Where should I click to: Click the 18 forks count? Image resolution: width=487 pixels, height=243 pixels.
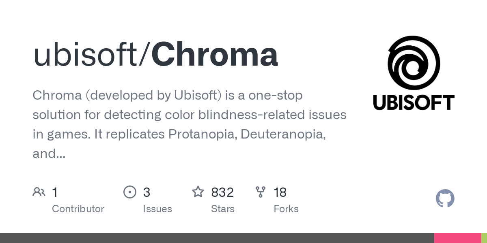pyautogui.click(x=280, y=192)
